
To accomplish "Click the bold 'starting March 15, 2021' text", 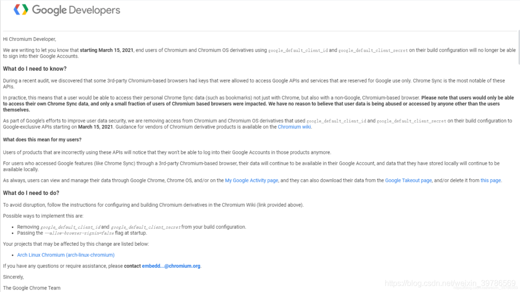I will 106,50.
